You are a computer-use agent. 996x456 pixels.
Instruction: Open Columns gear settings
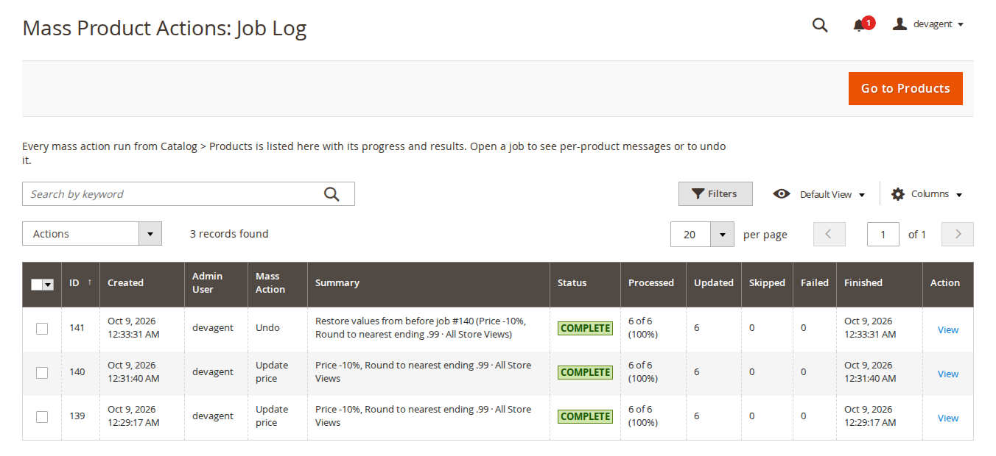click(897, 194)
